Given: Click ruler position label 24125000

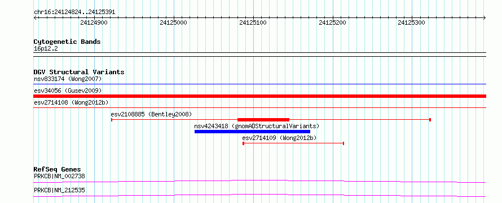Looking at the screenshot, I should 173,22.
